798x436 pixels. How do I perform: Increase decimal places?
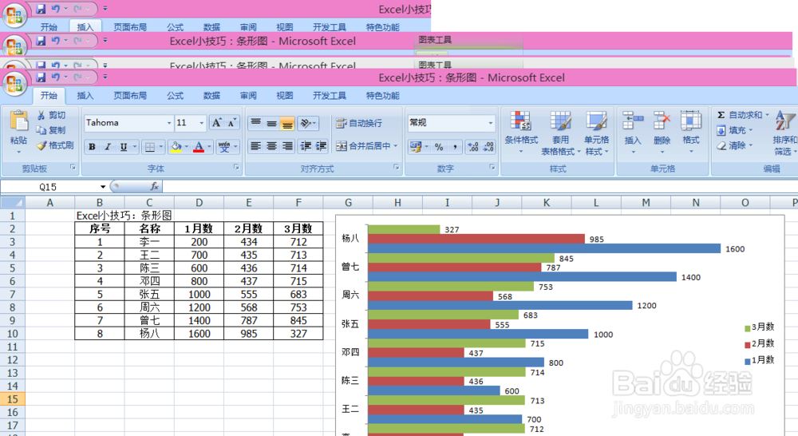click(x=472, y=147)
